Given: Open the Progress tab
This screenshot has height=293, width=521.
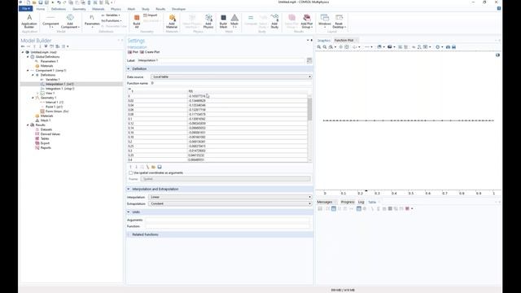Looking at the screenshot, I should (x=348, y=202).
